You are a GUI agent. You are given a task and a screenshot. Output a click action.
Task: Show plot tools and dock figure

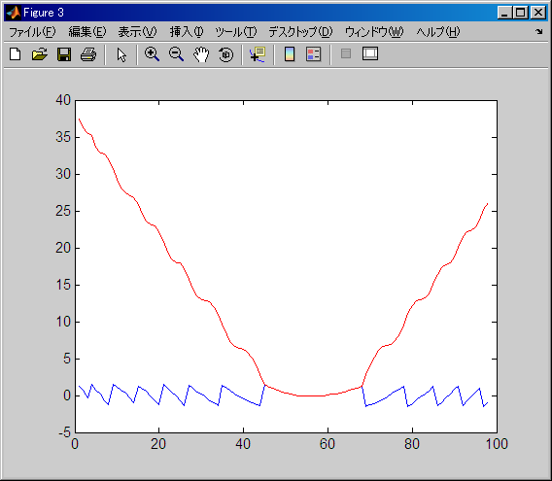tap(370, 53)
